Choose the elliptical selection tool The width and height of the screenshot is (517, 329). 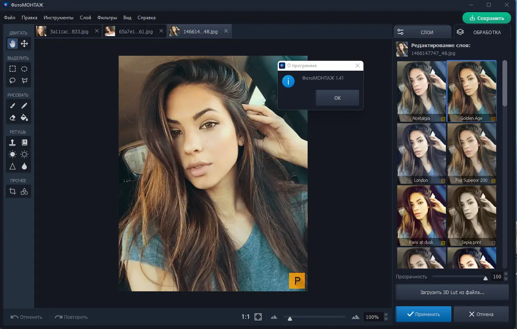(24, 69)
